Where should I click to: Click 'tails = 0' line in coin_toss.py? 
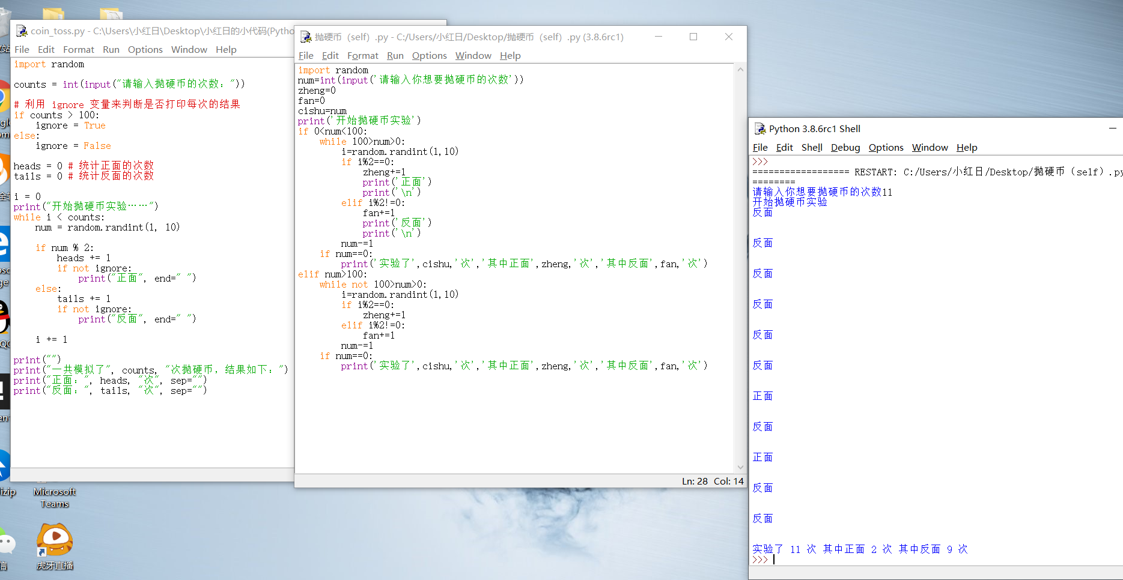[84, 176]
